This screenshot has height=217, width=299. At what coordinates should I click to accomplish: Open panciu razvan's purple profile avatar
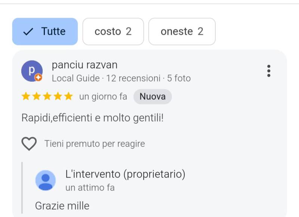31,70
